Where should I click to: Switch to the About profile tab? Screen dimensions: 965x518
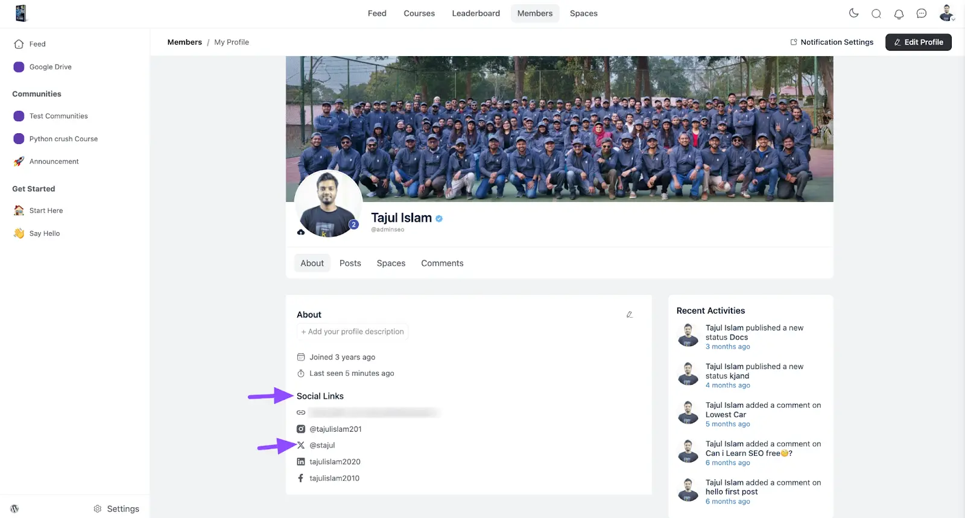pos(312,264)
